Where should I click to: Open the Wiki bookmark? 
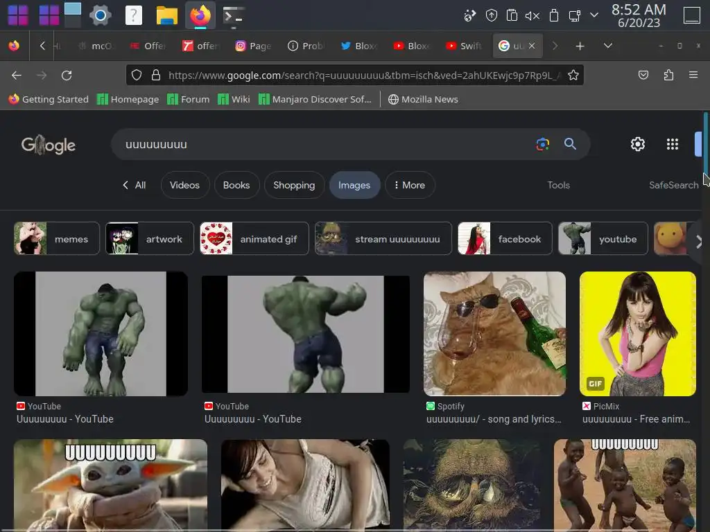(234, 99)
